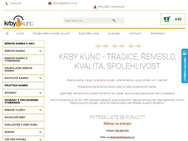Image resolution: width=188 pixels, height=141 pixels.
Task: Expand the Kachlová kamna category chevron
Action: [x=40, y=78]
